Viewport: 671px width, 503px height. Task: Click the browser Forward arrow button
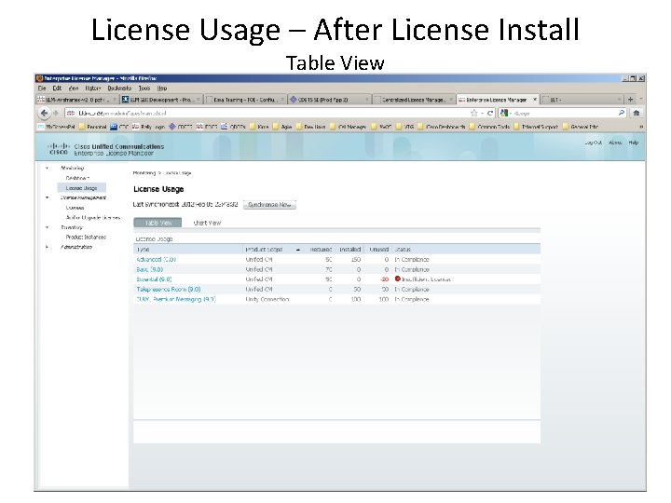coord(55,113)
